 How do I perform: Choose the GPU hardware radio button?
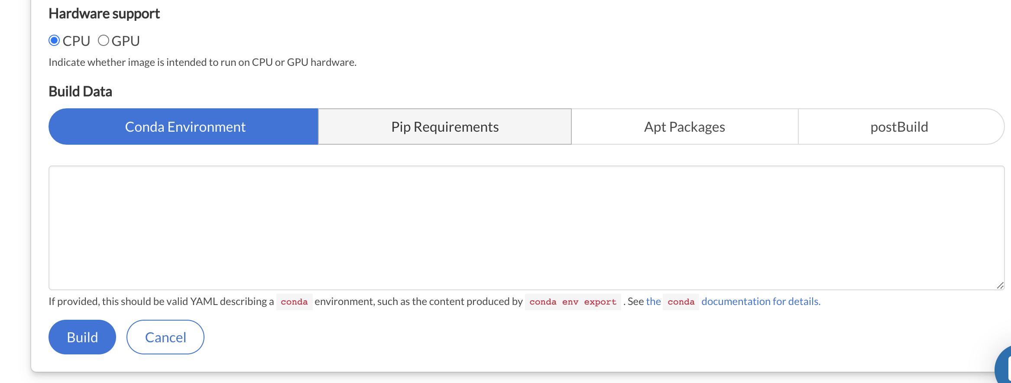[x=104, y=41]
